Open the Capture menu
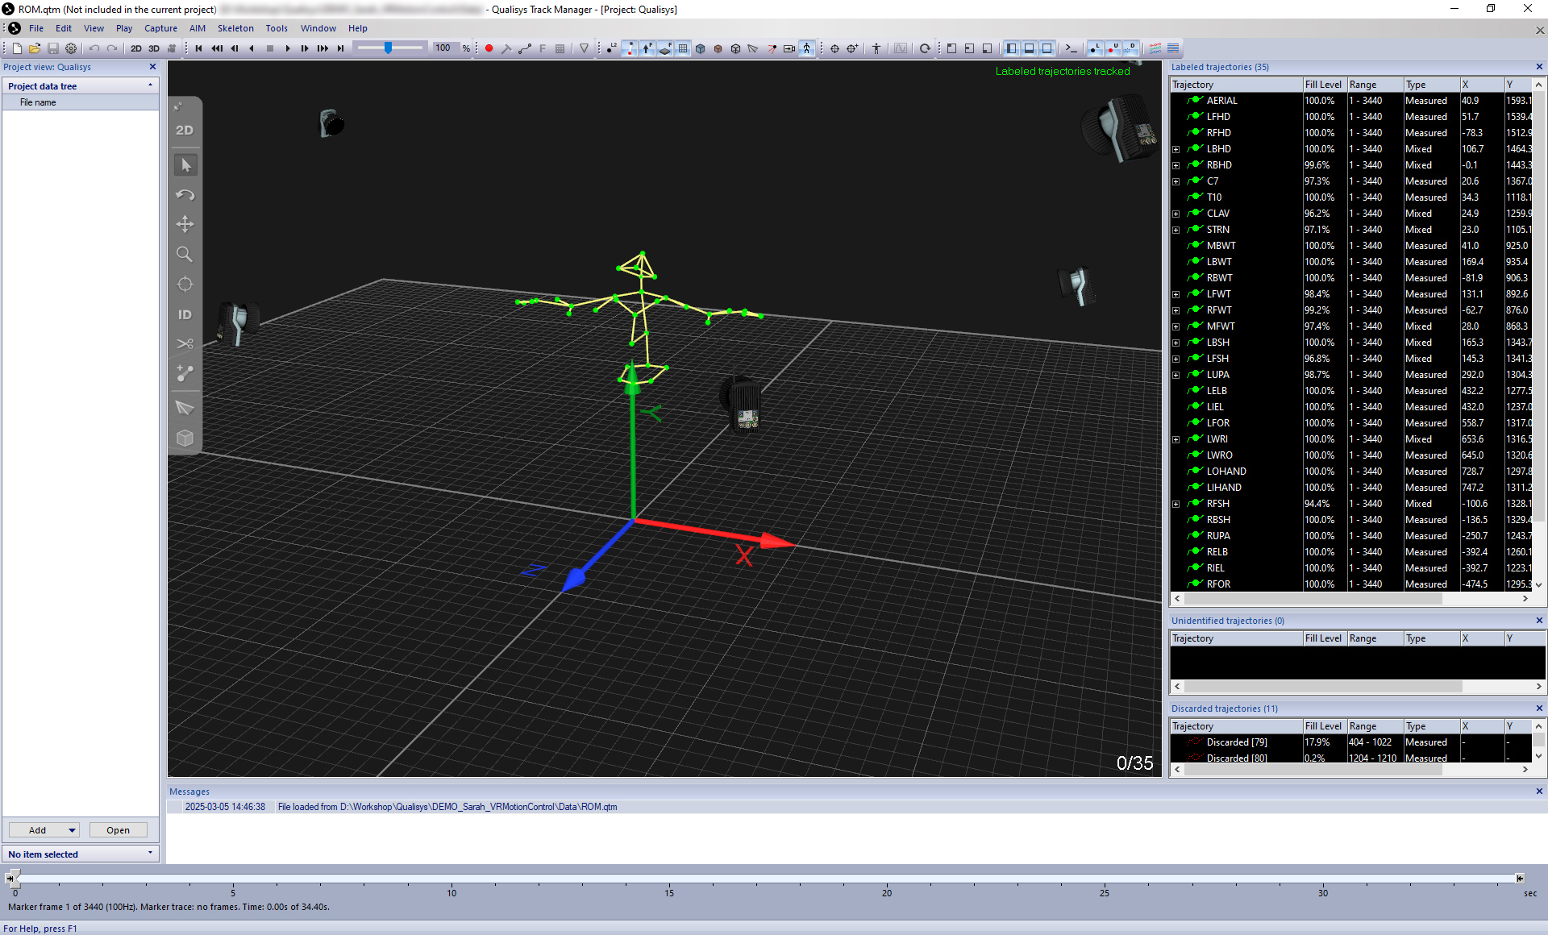The height and width of the screenshot is (935, 1548). click(160, 28)
